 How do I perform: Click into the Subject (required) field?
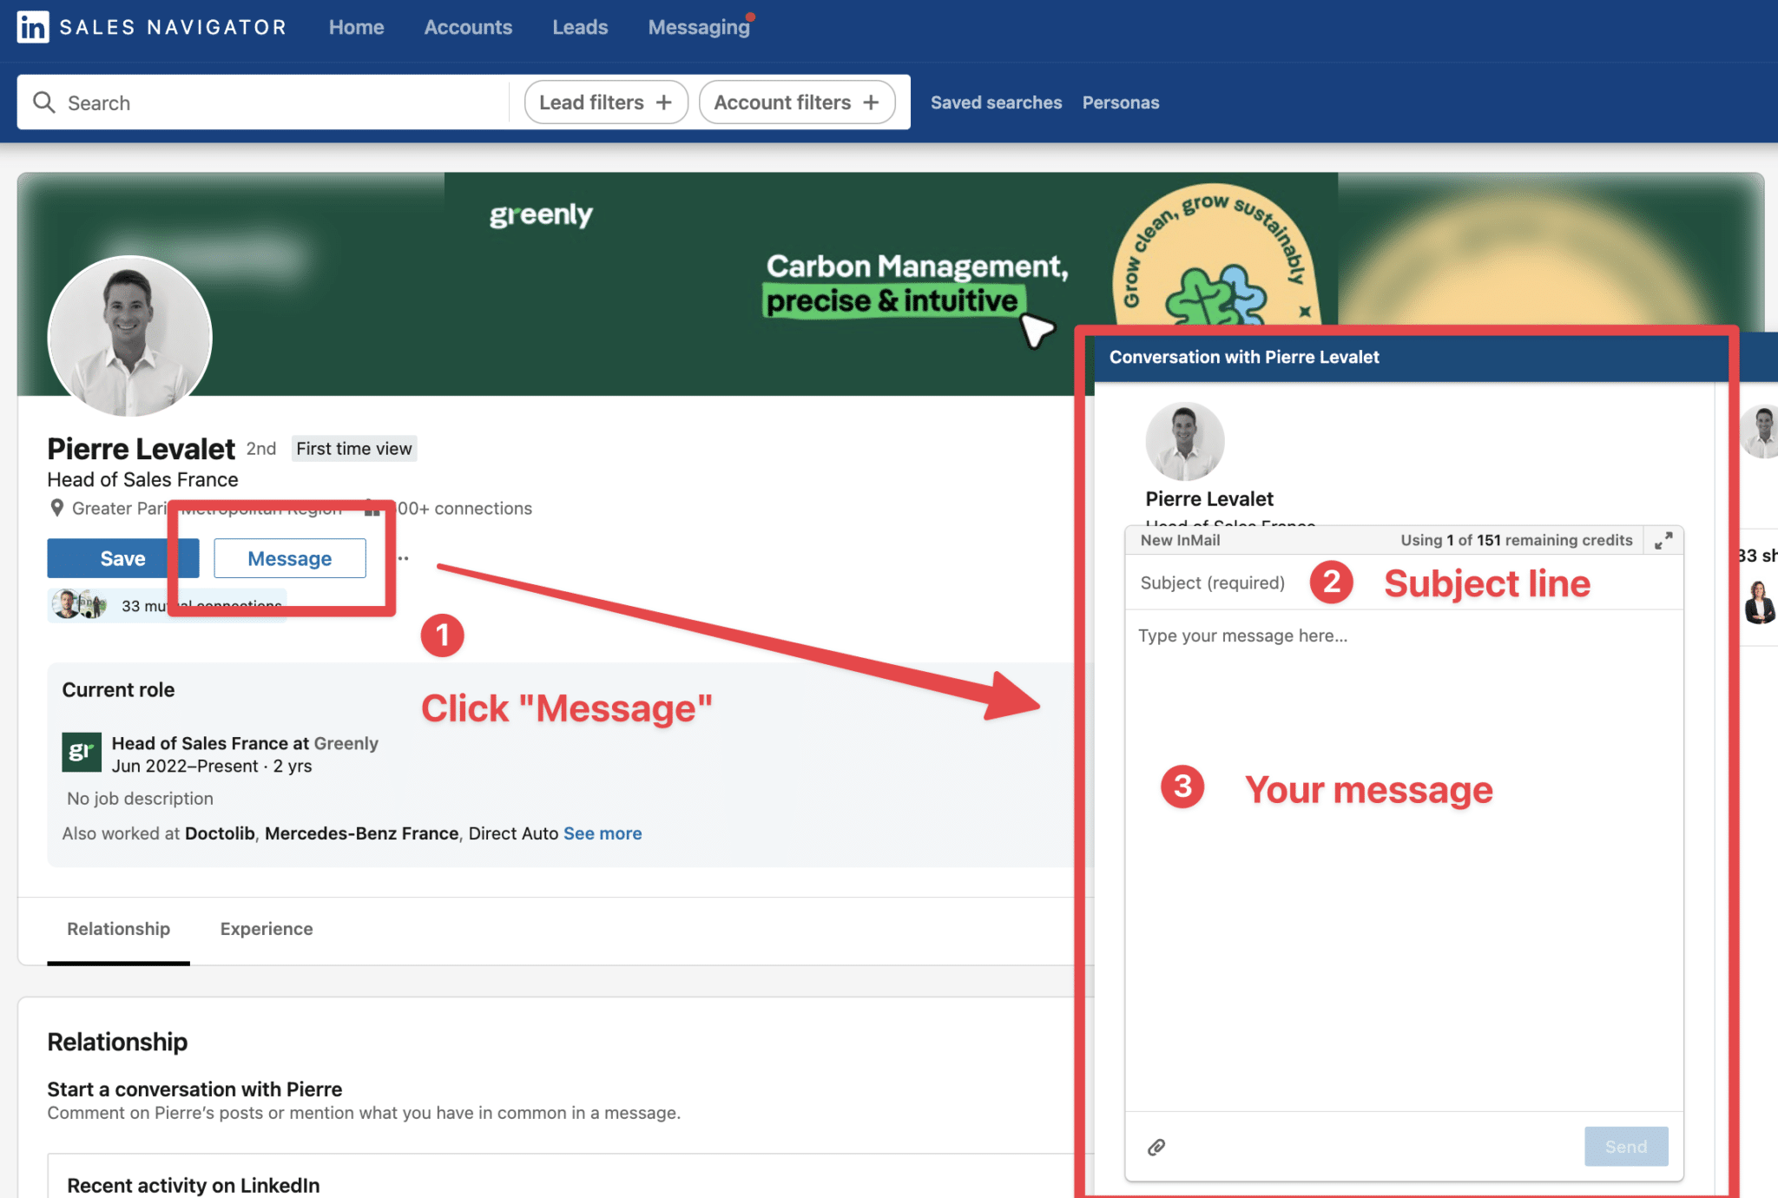1215,583
